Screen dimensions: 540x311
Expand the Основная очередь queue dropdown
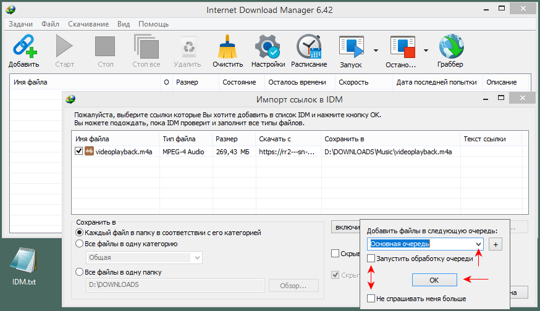tap(478, 244)
